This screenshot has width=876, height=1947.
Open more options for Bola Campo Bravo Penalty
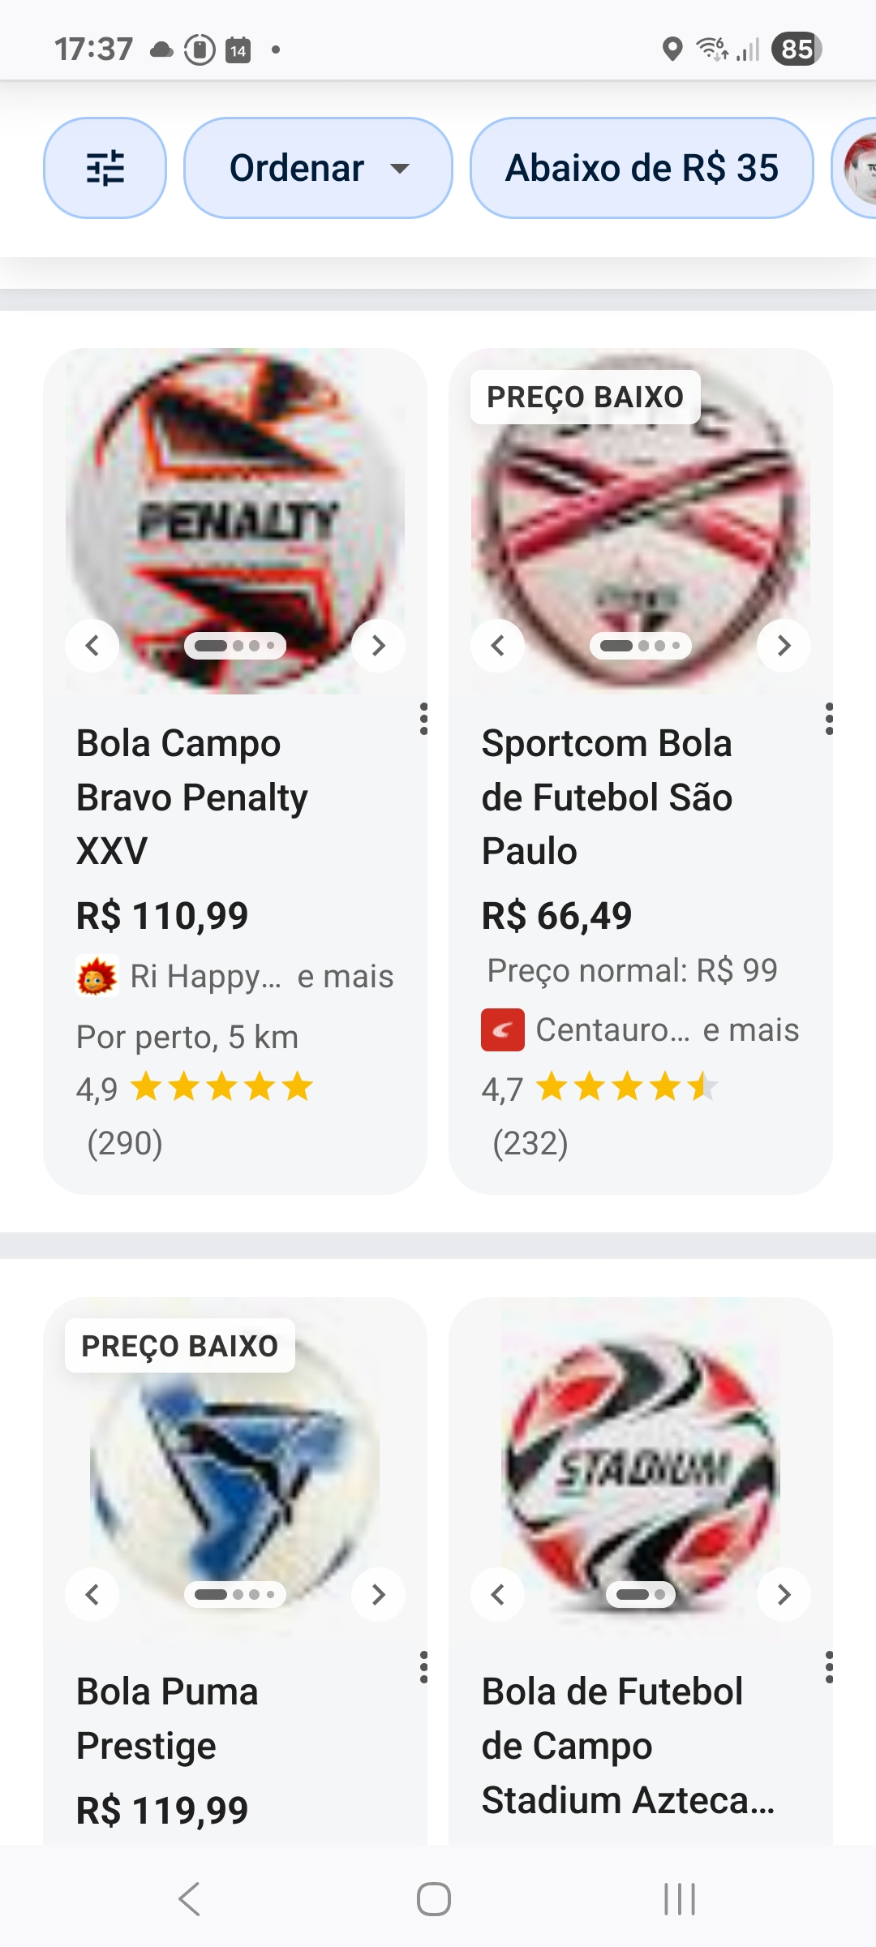423,719
